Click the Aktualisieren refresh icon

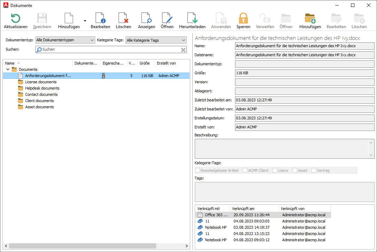pos(15,18)
